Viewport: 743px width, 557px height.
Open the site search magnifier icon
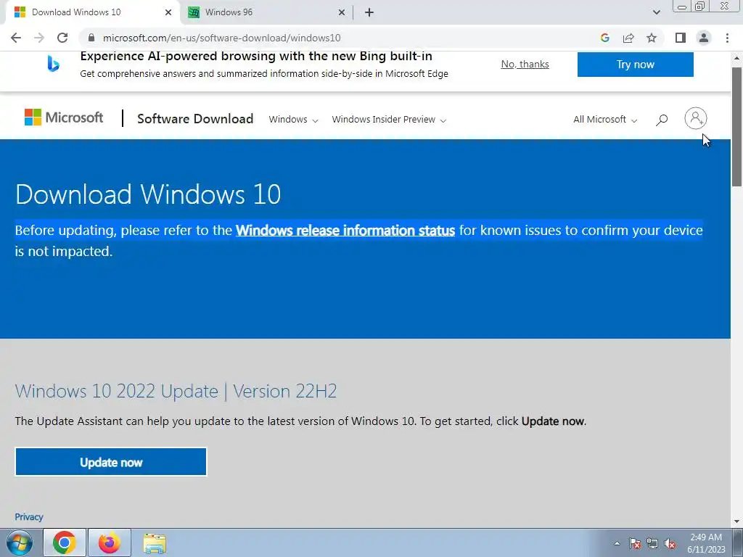(x=662, y=120)
